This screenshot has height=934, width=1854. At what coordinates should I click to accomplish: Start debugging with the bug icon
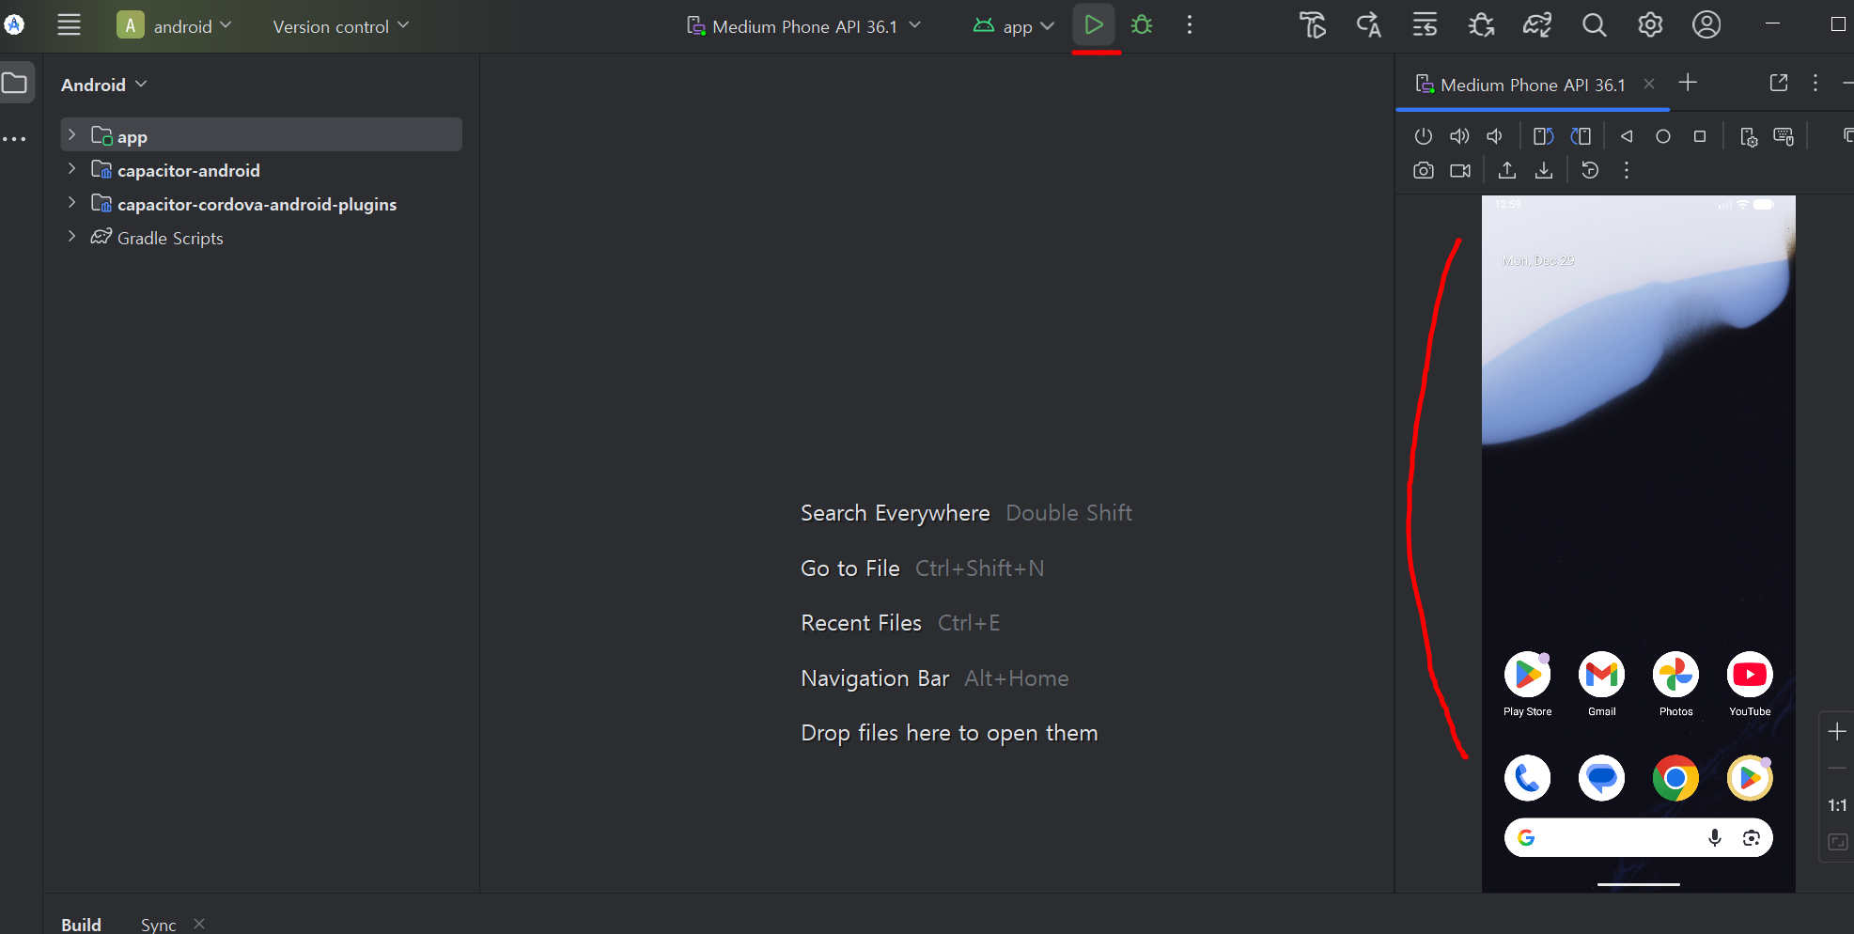coord(1142,25)
